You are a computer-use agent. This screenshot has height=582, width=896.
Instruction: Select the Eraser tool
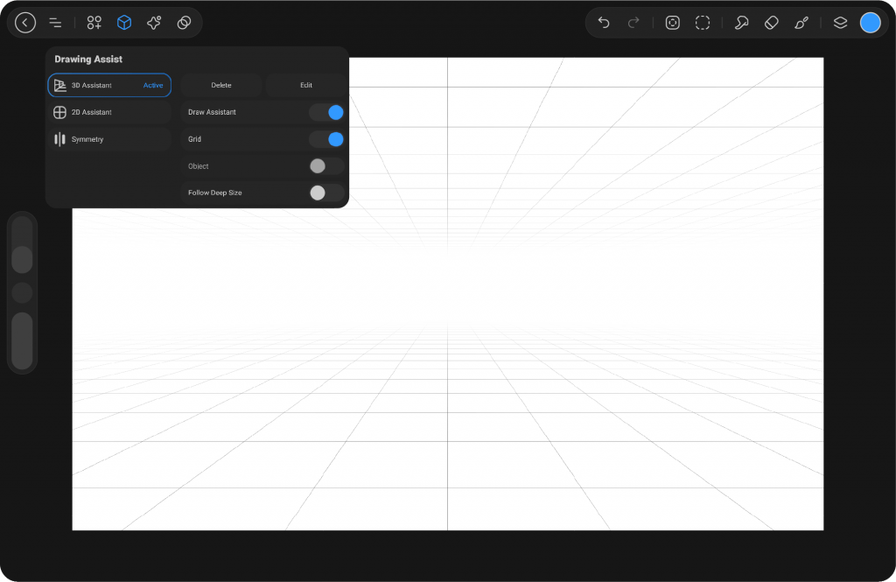coord(771,23)
